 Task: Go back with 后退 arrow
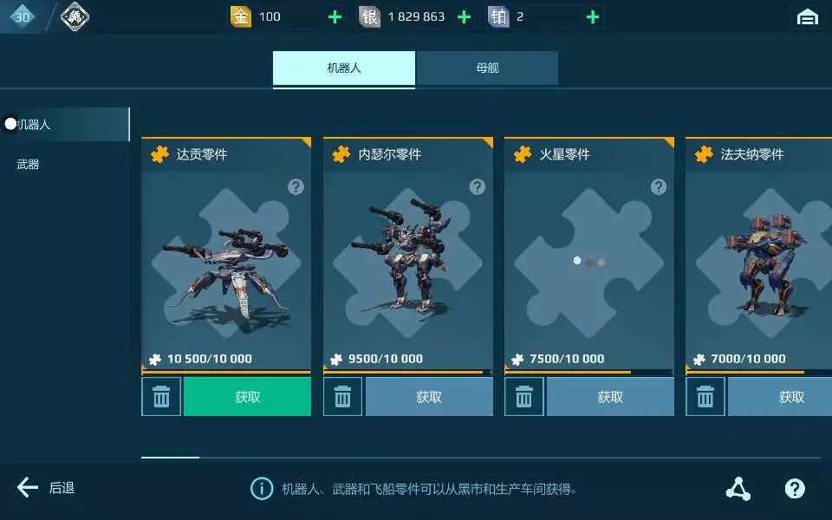point(46,488)
